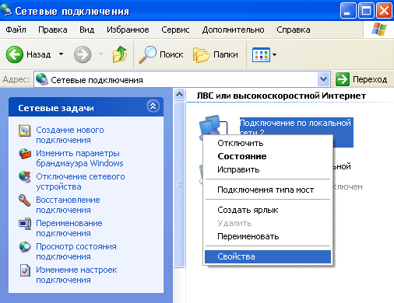This screenshot has width=394, height=303.
Task: Click the Windows flag logo
Action: click(379, 29)
